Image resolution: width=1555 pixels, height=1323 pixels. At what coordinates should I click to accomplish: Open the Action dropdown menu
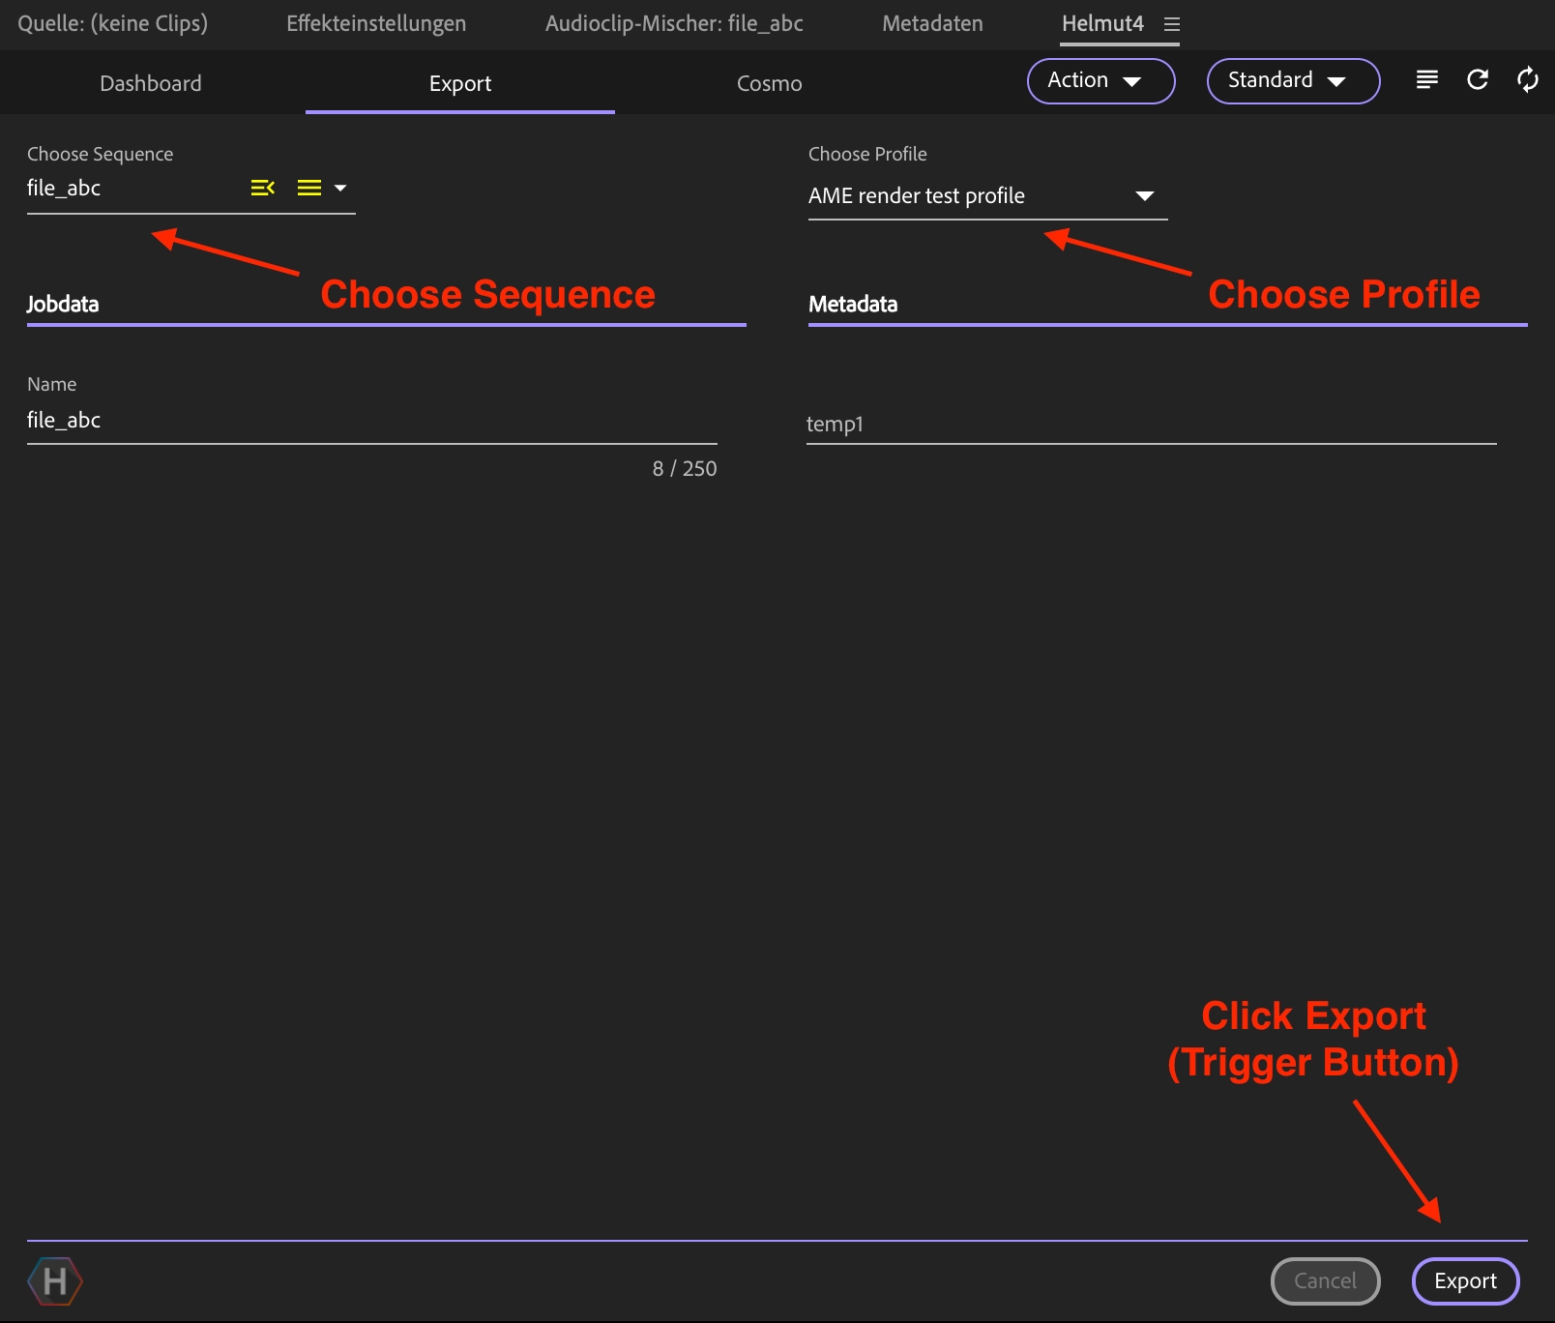(1100, 81)
